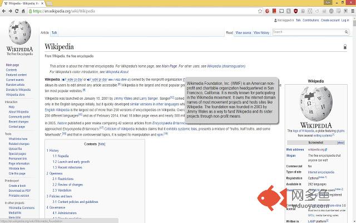Go back with the browser back arrow
Screen dimensions: 356x223
point(4,11)
